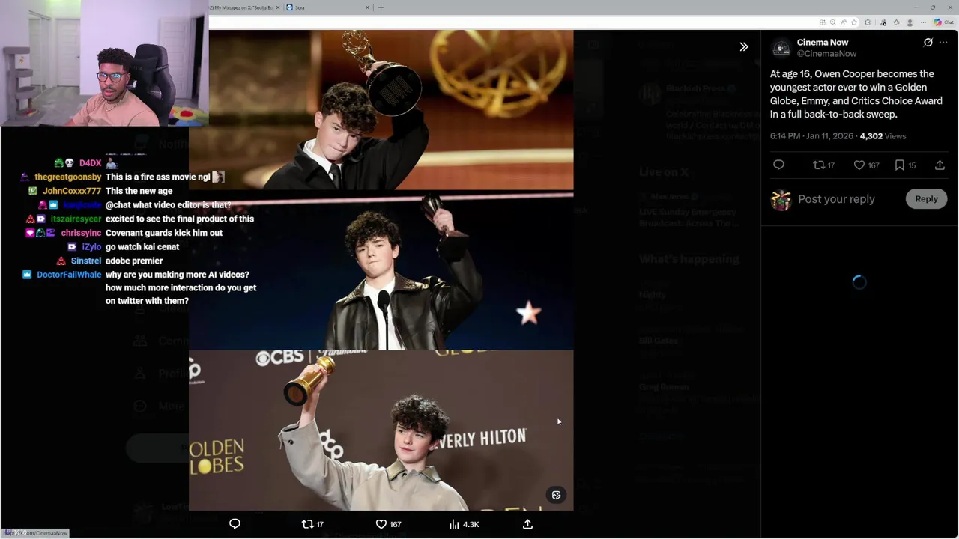
Task: Close the Sora tab
Action: tap(368, 7)
